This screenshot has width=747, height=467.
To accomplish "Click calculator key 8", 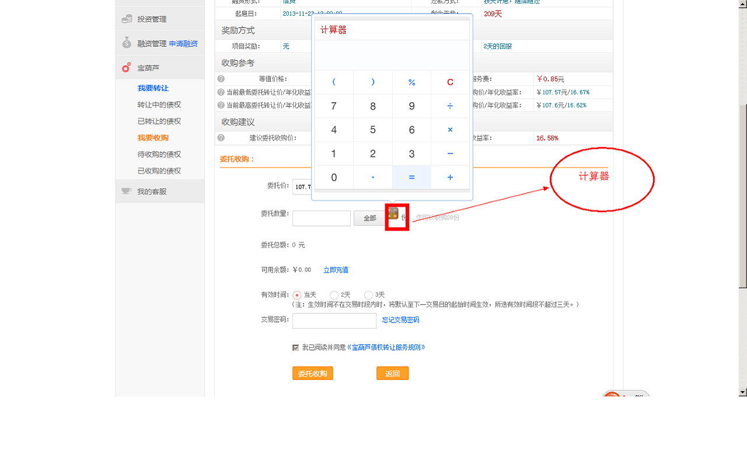I will 373,106.
